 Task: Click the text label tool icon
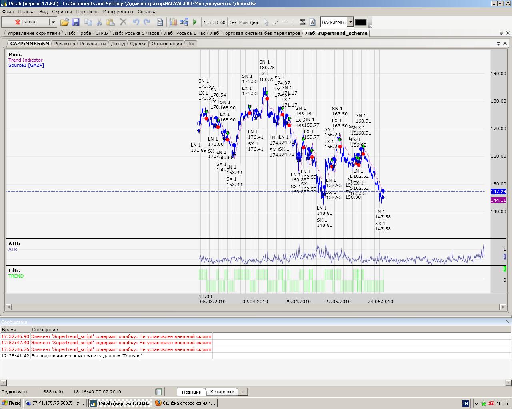312,22
